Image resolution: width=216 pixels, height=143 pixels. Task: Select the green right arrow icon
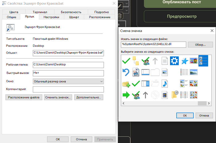[x=126, y=95]
